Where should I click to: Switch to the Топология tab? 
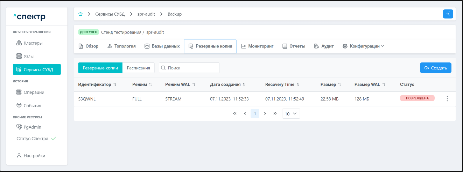tap(121, 46)
